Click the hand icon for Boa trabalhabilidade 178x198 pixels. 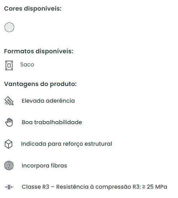9,122
